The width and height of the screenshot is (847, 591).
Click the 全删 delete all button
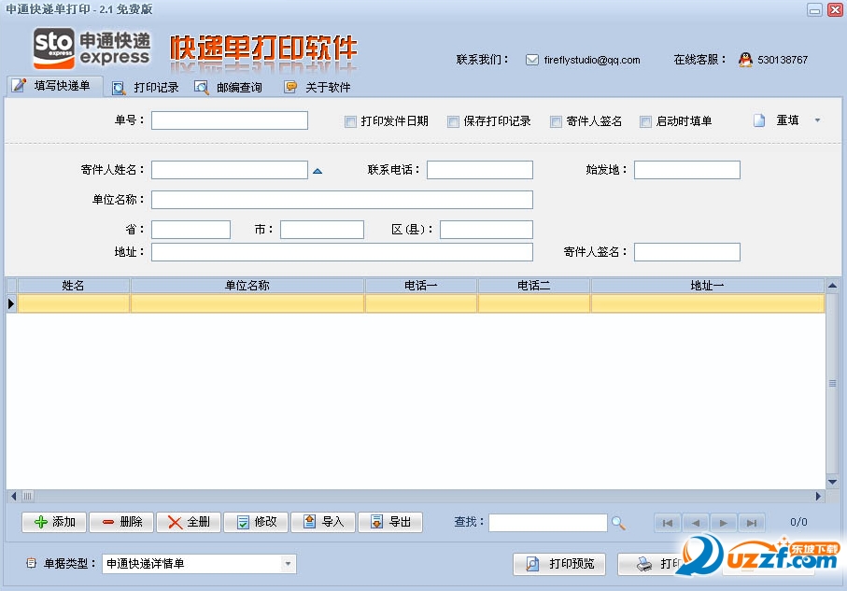189,522
